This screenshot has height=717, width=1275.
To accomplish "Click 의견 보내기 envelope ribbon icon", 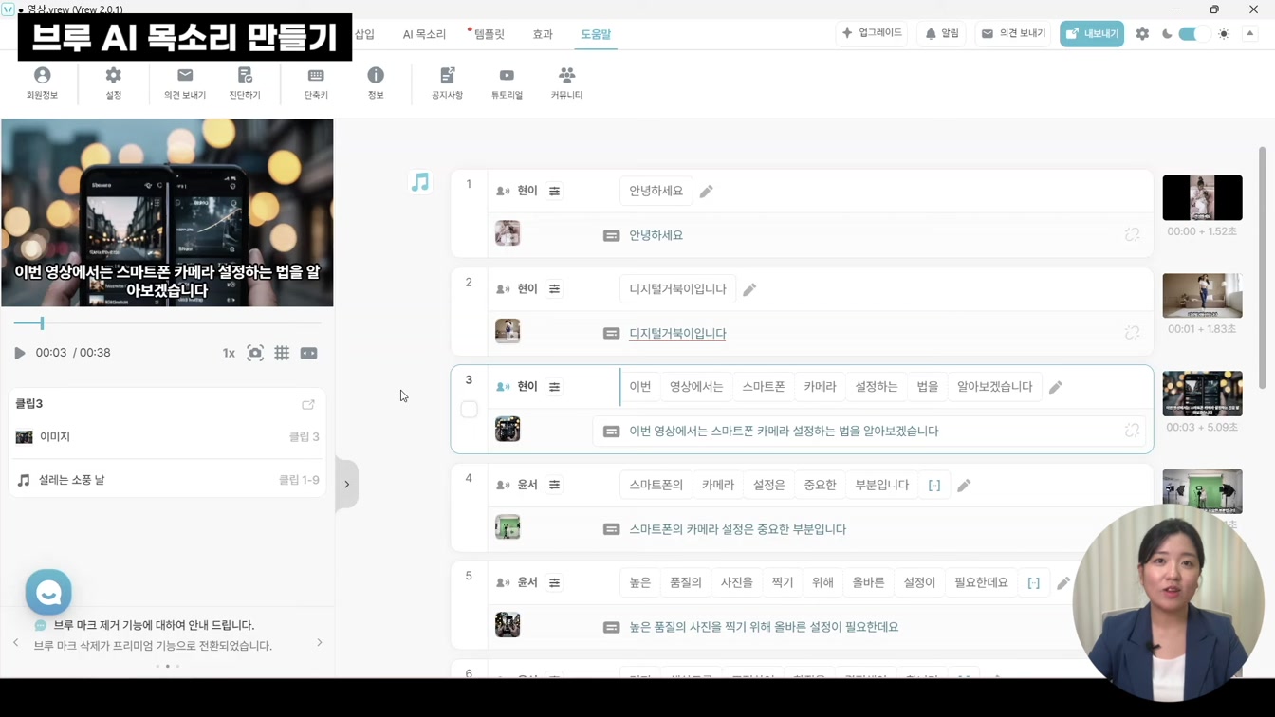I will 185,83.
